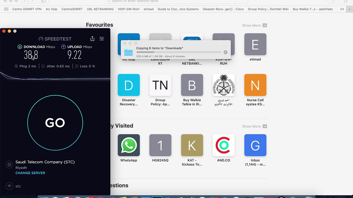This screenshot has width=353, height=198.
Task: Open the Group Policy TN tile
Action: pyautogui.click(x=160, y=85)
